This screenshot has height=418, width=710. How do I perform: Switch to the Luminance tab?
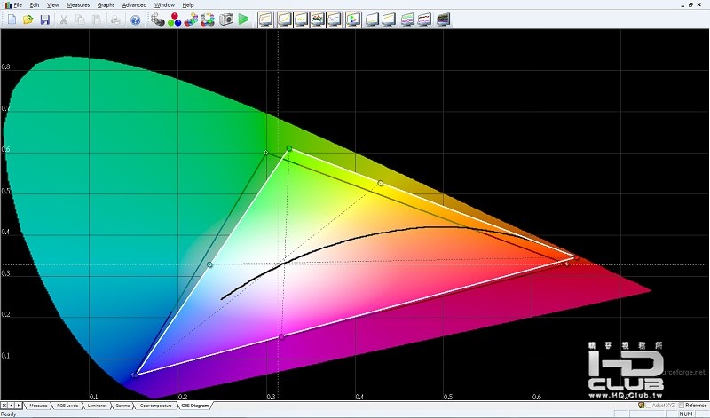pyautogui.click(x=97, y=406)
